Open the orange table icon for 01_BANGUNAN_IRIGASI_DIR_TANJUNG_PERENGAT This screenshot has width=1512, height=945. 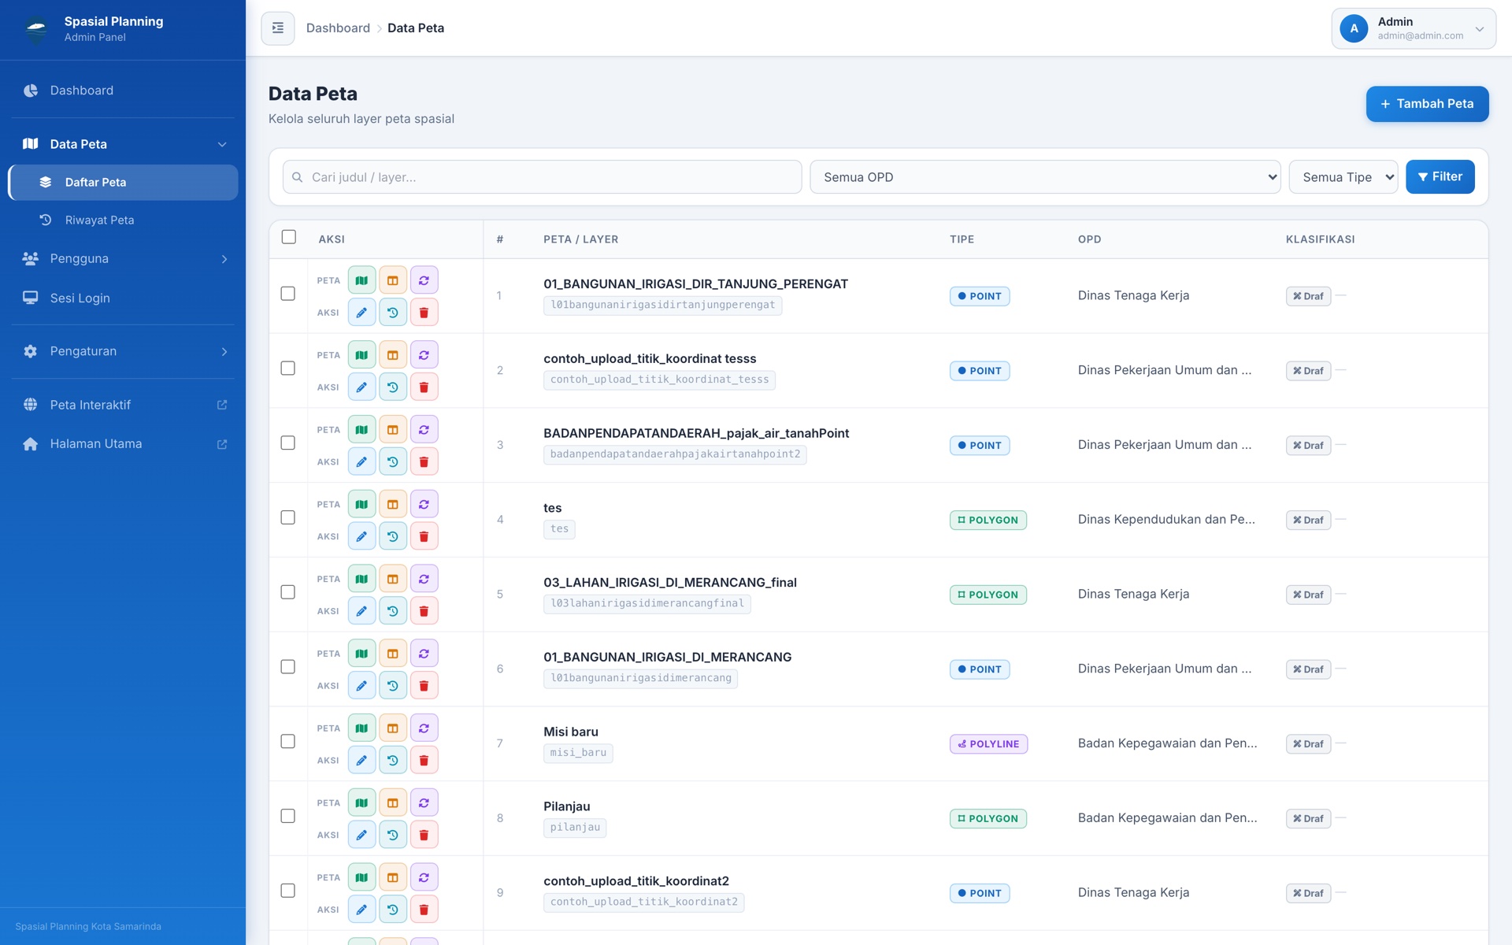393,280
